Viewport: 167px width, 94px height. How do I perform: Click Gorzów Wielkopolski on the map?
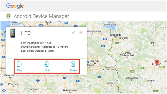tap(127, 54)
